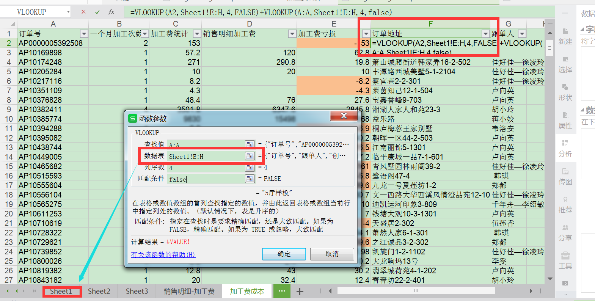
Task: Open the name box dropdown showing VLOOKUP
Action: click(x=68, y=12)
